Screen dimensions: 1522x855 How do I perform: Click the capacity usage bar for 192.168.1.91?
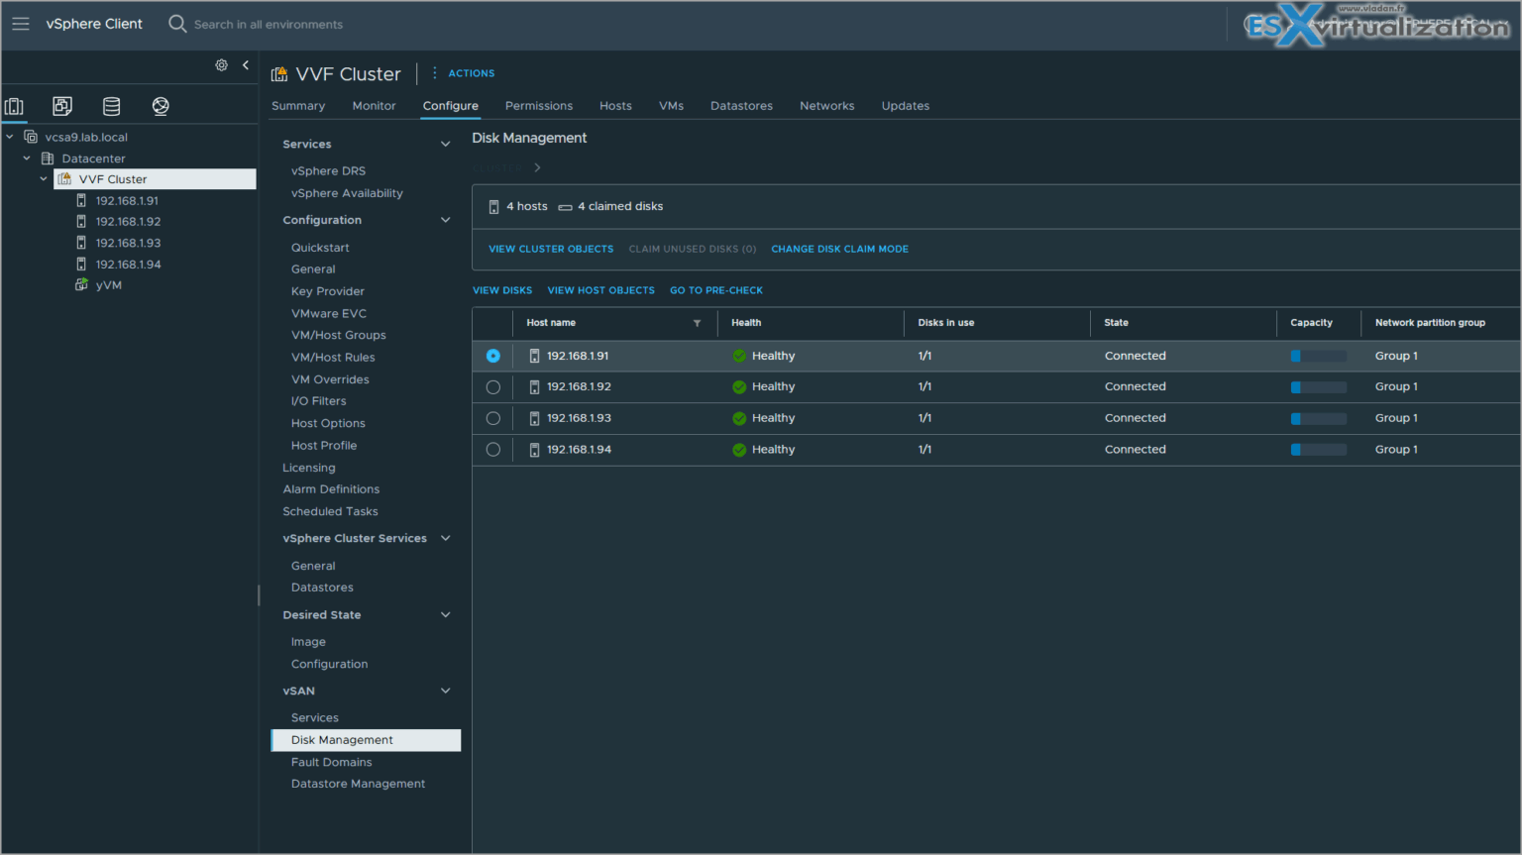[1321, 355]
